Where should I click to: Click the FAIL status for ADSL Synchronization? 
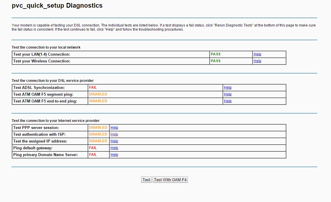[x=93, y=87]
